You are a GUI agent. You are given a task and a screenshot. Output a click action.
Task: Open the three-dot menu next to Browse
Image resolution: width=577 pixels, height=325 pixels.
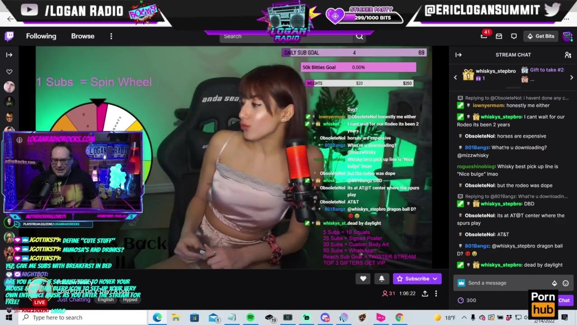(x=111, y=36)
